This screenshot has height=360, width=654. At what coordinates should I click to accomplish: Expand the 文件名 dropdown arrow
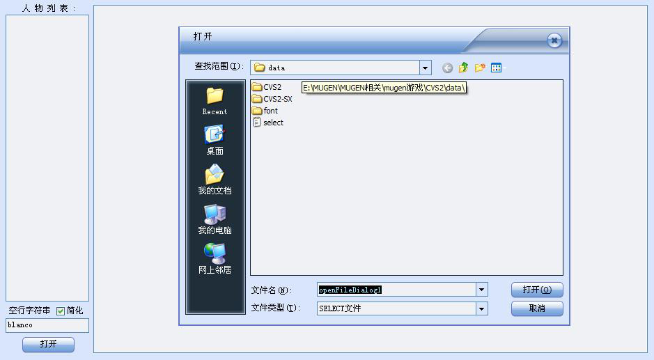pos(482,290)
